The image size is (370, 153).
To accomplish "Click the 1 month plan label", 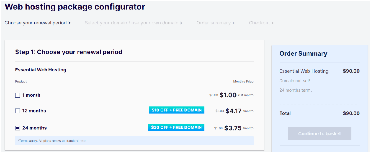I will tap(31, 95).
